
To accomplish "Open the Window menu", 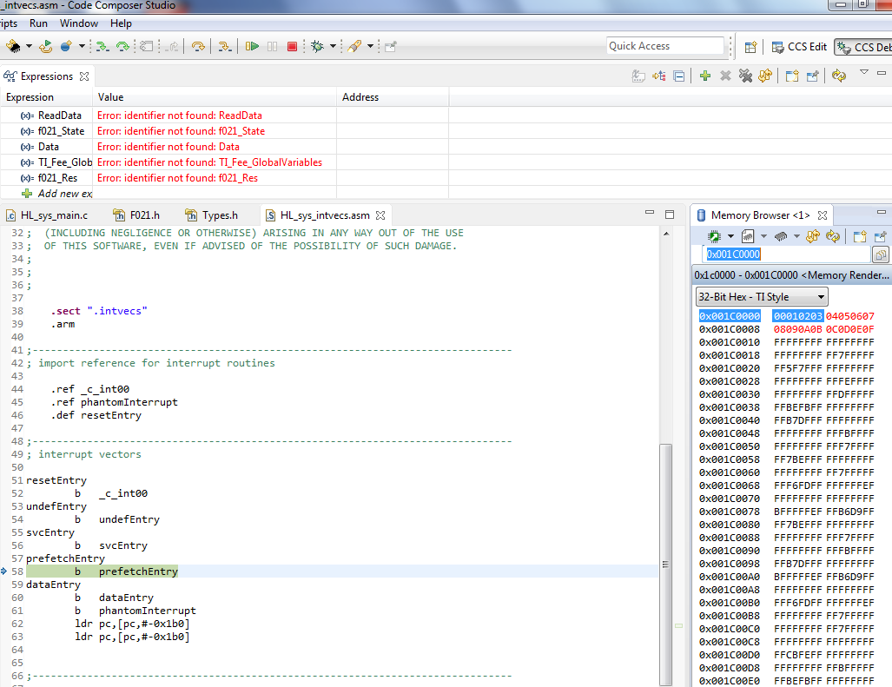I will pyautogui.click(x=79, y=23).
